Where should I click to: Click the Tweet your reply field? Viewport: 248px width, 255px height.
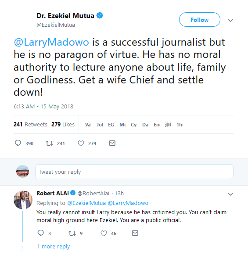click(134, 172)
